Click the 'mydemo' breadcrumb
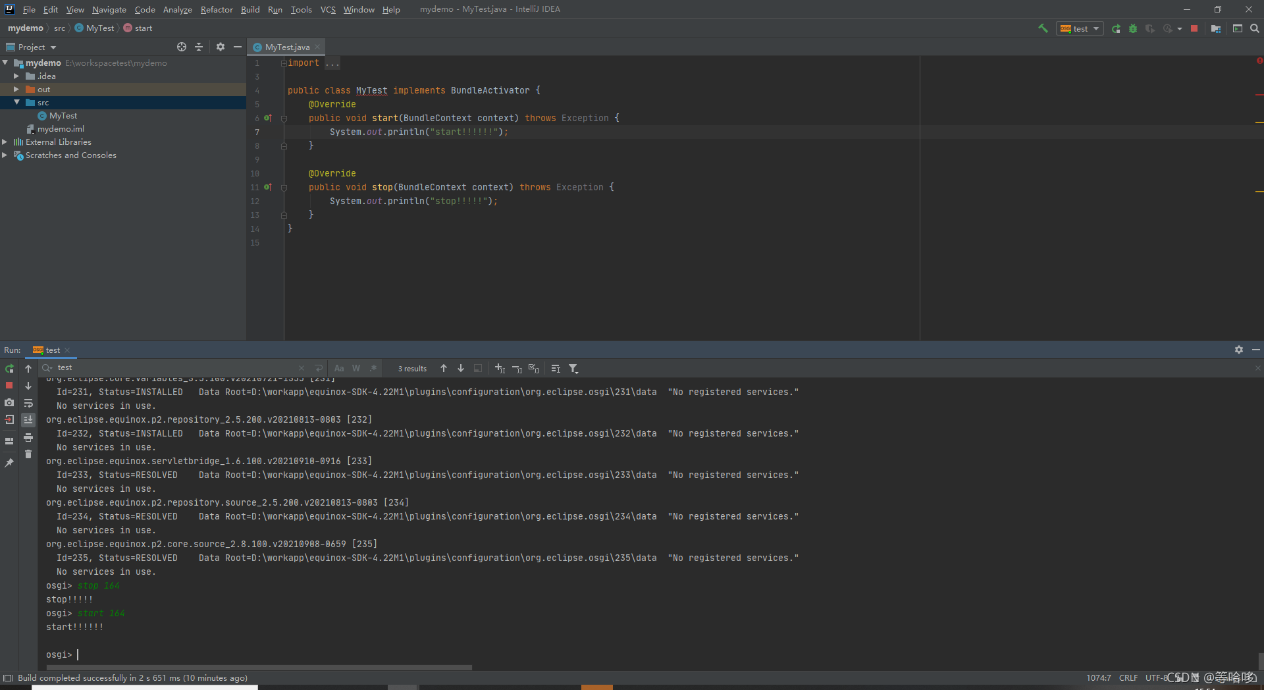This screenshot has width=1264, height=690. pos(26,28)
